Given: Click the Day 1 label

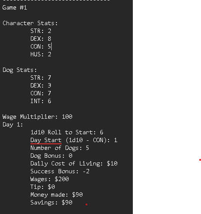Looking at the screenshot, I should 13,124.
